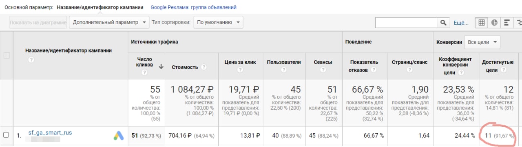Click the Показать на диаграмме button

38,22
